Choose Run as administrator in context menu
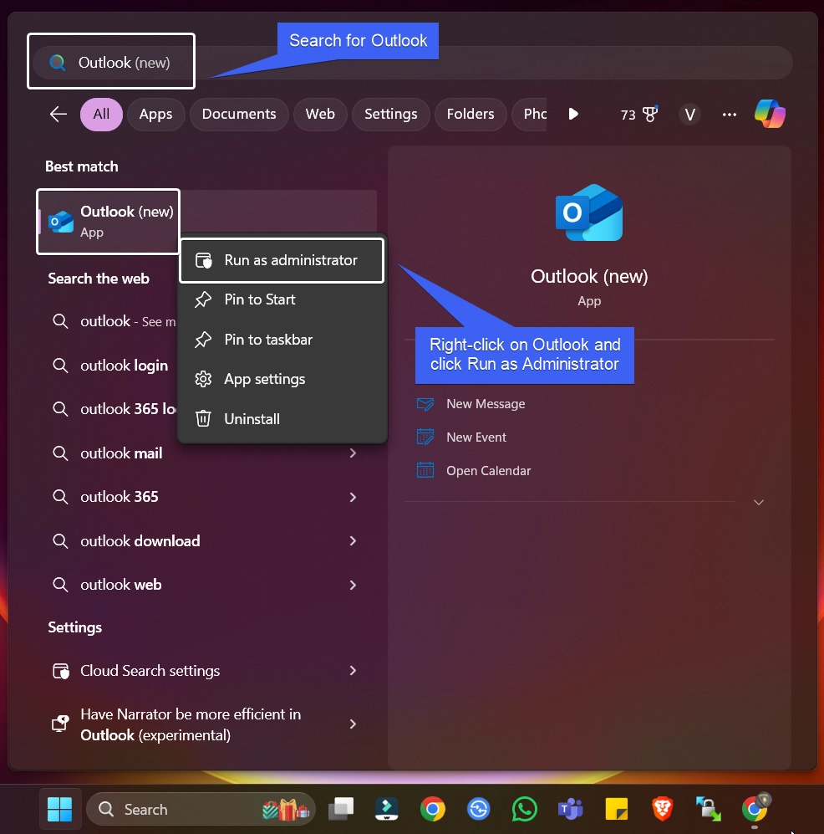 (x=282, y=260)
